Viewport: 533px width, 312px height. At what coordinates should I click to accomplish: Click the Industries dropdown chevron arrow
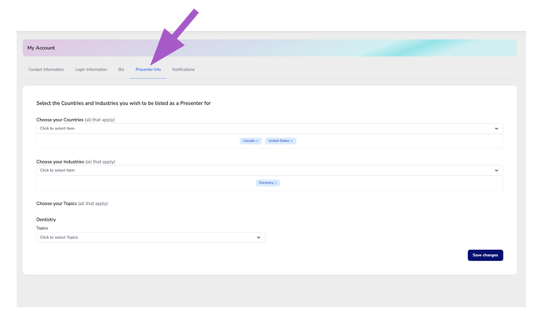pyautogui.click(x=496, y=170)
